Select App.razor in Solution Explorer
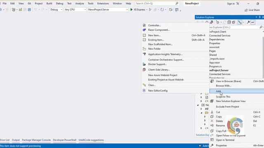Screen dimensions: 264x148 (x=214, y=62)
